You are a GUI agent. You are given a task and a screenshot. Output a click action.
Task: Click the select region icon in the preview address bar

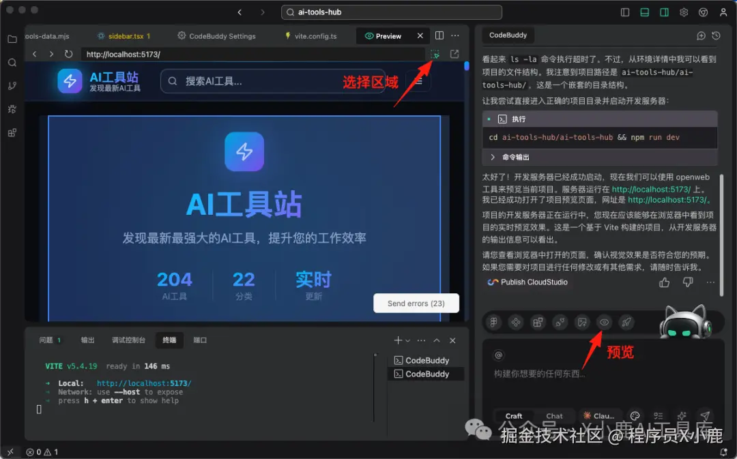click(x=435, y=53)
